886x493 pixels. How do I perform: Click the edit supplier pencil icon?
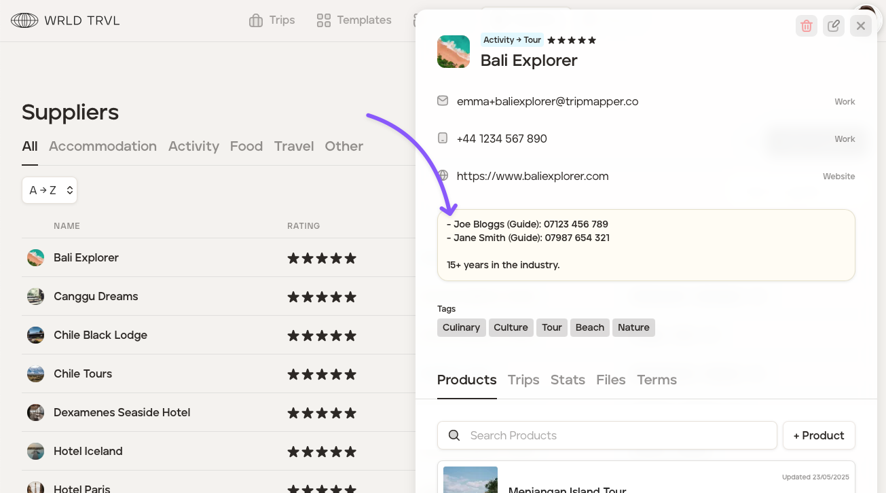point(834,26)
